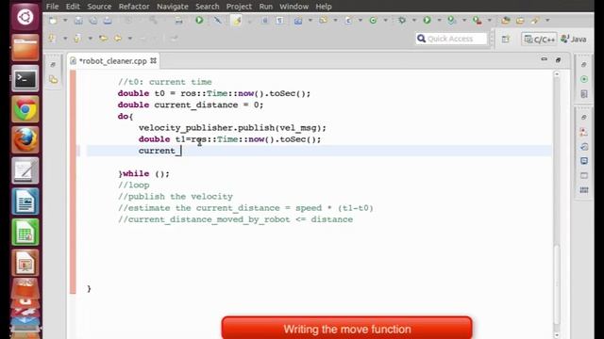Image resolution: width=604 pixels, height=339 pixels.
Task: Open the Refactor menu
Action: coord(134,7)
